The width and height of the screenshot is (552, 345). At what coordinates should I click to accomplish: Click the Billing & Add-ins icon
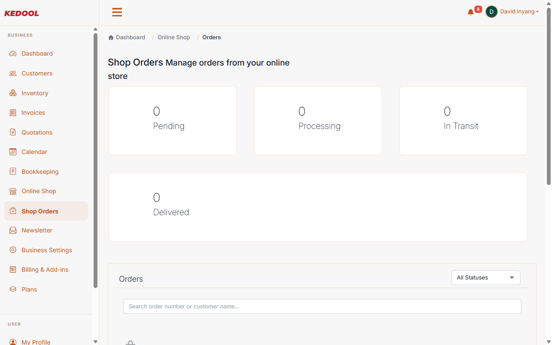point(13,270)
